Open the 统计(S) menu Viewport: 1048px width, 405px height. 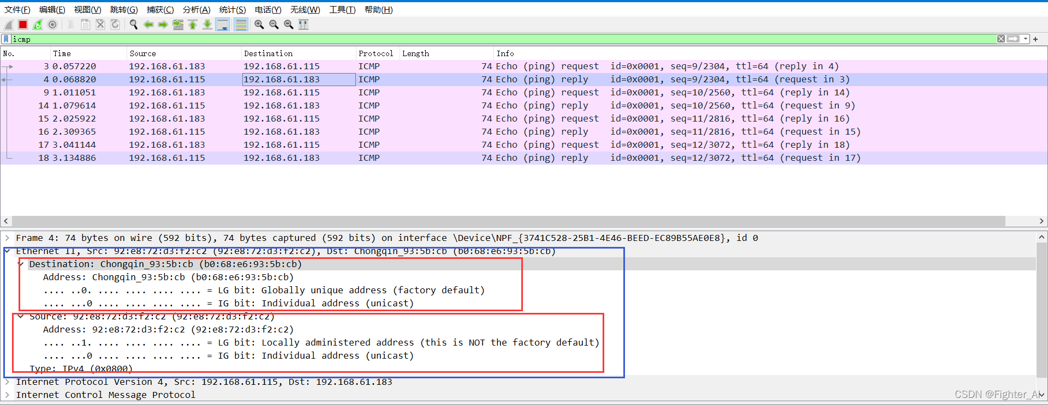pyautogui.click(x=233, y=10)
